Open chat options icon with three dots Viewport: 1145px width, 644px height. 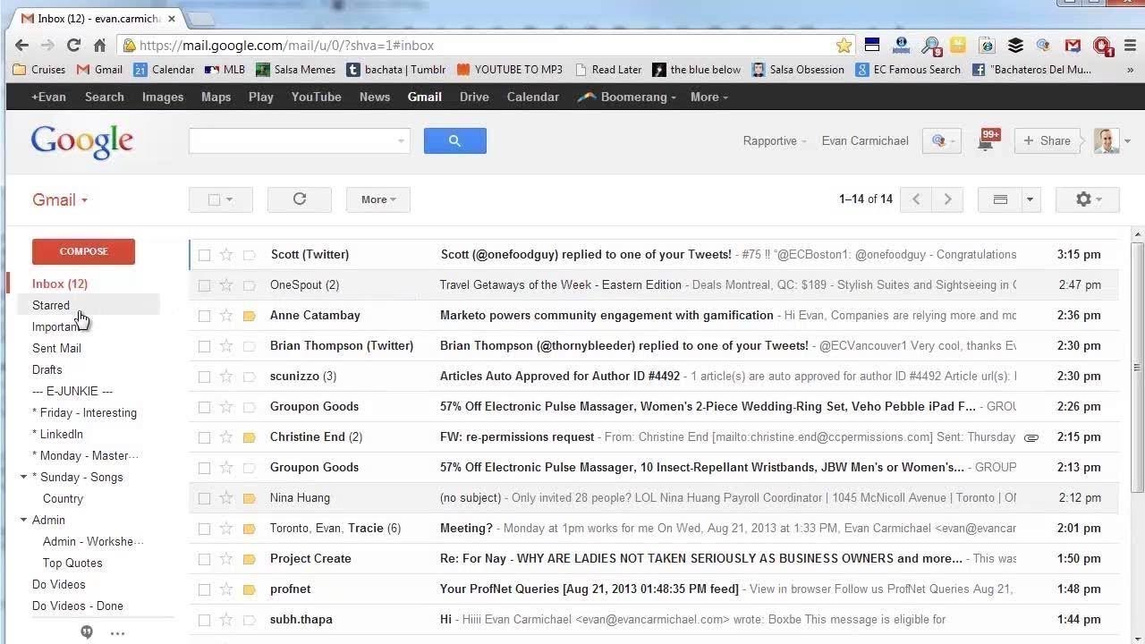click(x=117, y=632)
